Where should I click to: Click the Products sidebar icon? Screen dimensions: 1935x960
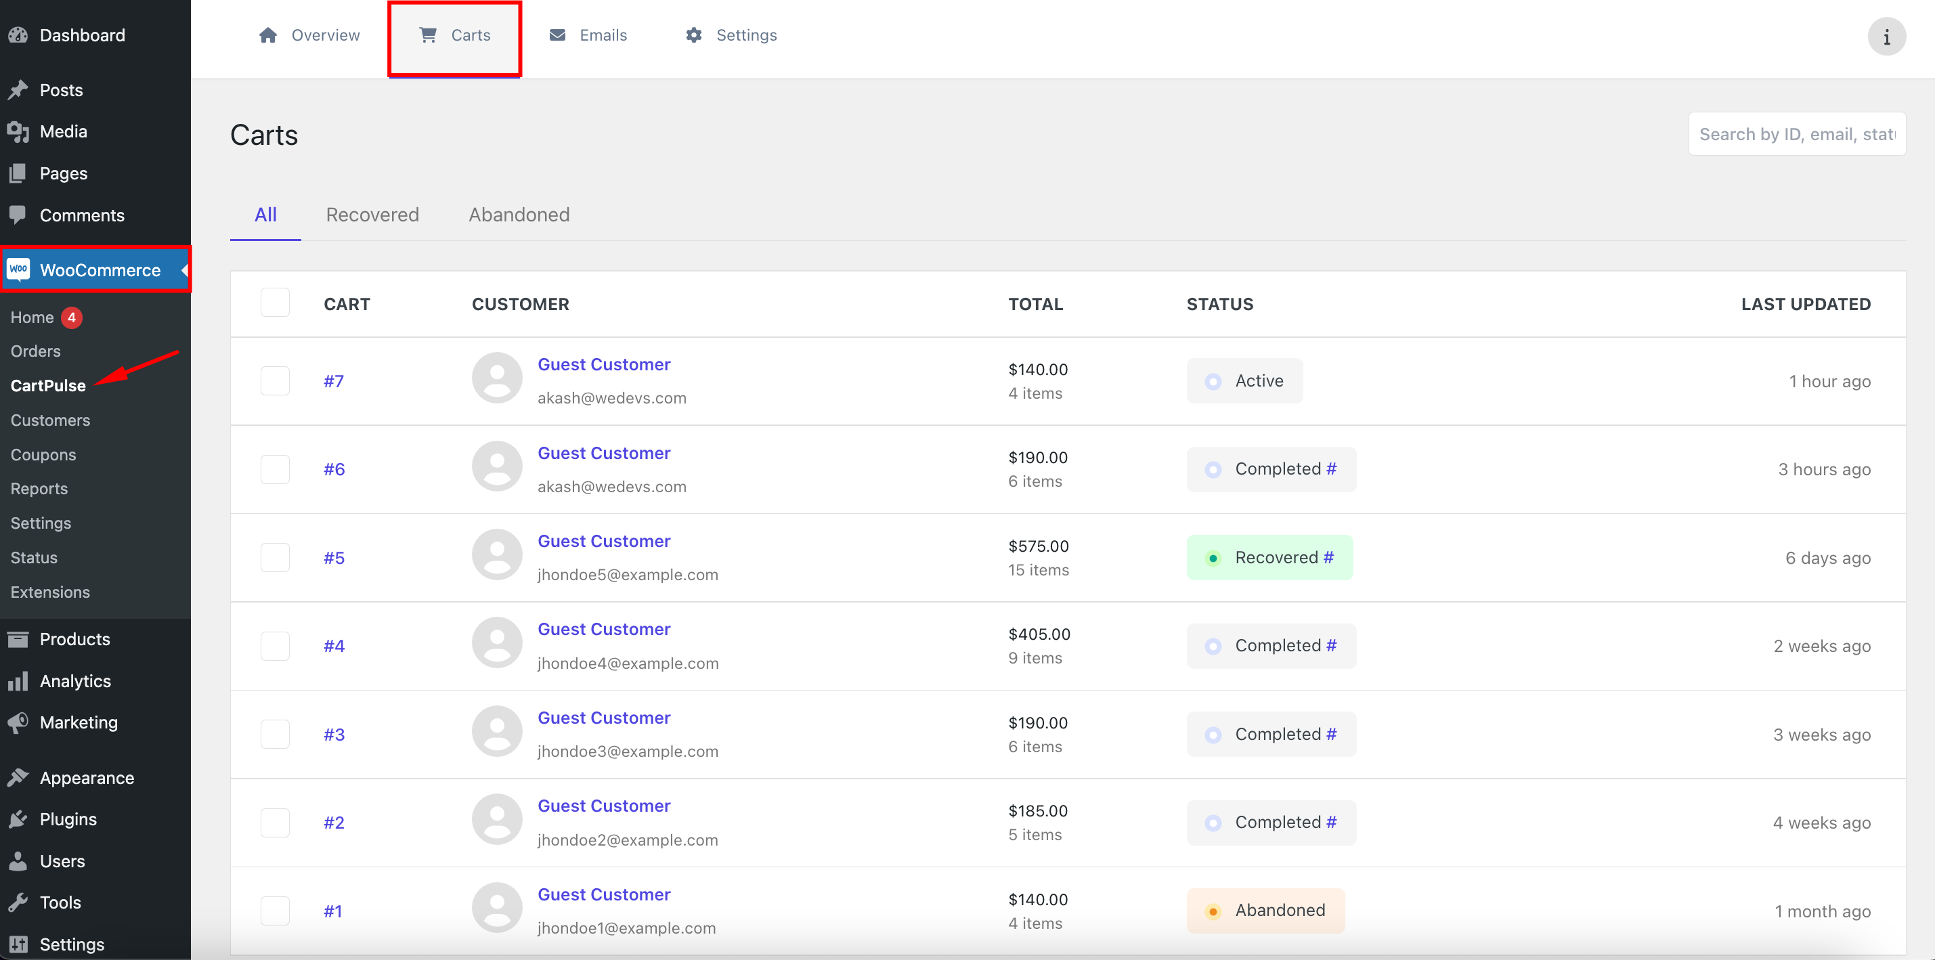tap(19, 638)
